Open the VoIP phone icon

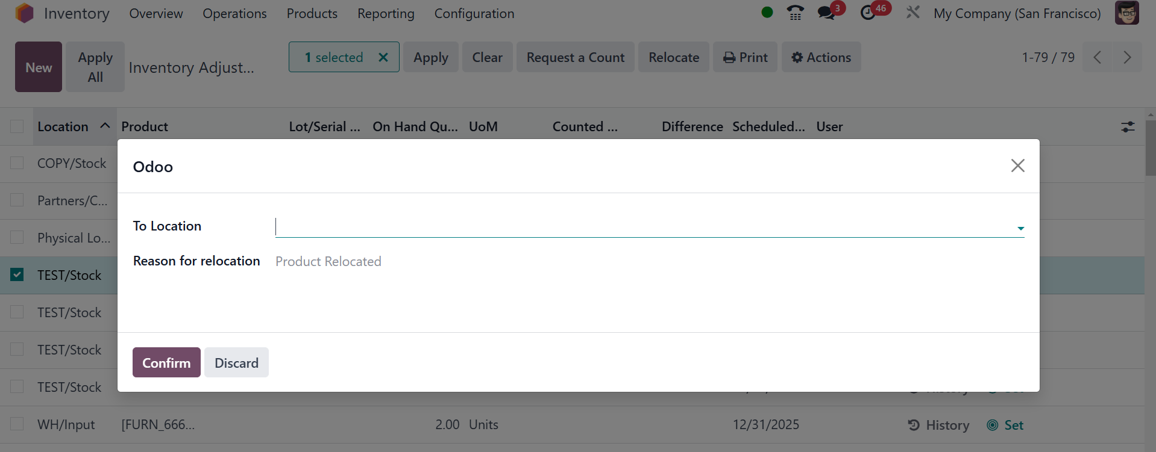click(795, 13)
